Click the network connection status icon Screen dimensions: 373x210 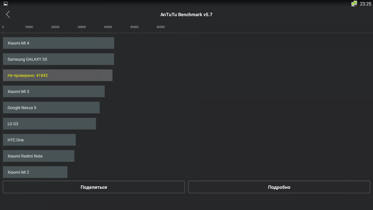pos(354,4)
